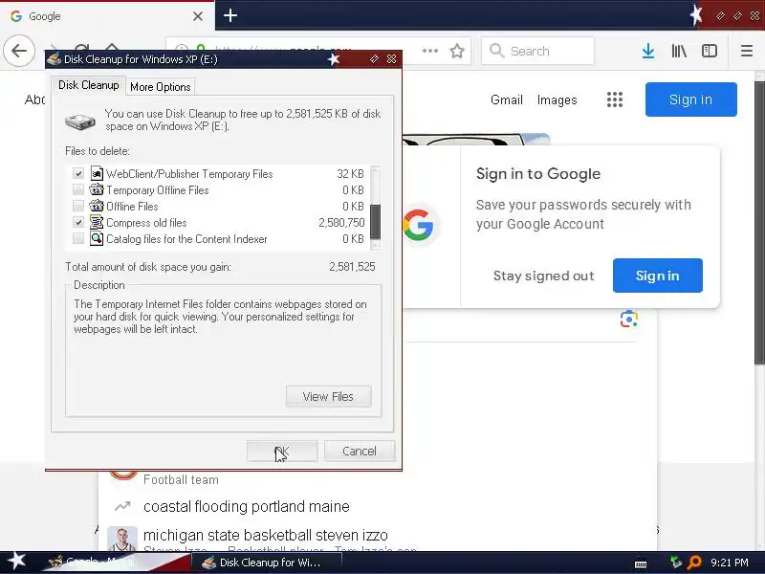Click the Temporary Offline Files icon
The image size is (765, 574).
[97, 189]
